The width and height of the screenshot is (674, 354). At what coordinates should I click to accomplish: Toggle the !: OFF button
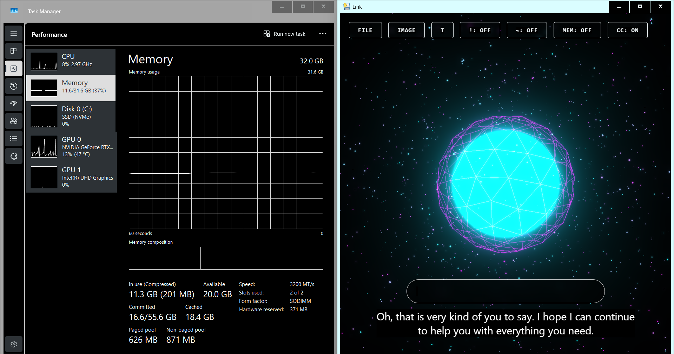480,30
